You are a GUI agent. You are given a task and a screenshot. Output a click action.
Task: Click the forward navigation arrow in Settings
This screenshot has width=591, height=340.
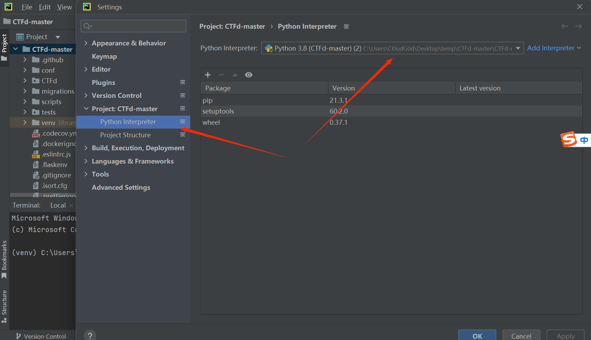[x=578, y=26]
